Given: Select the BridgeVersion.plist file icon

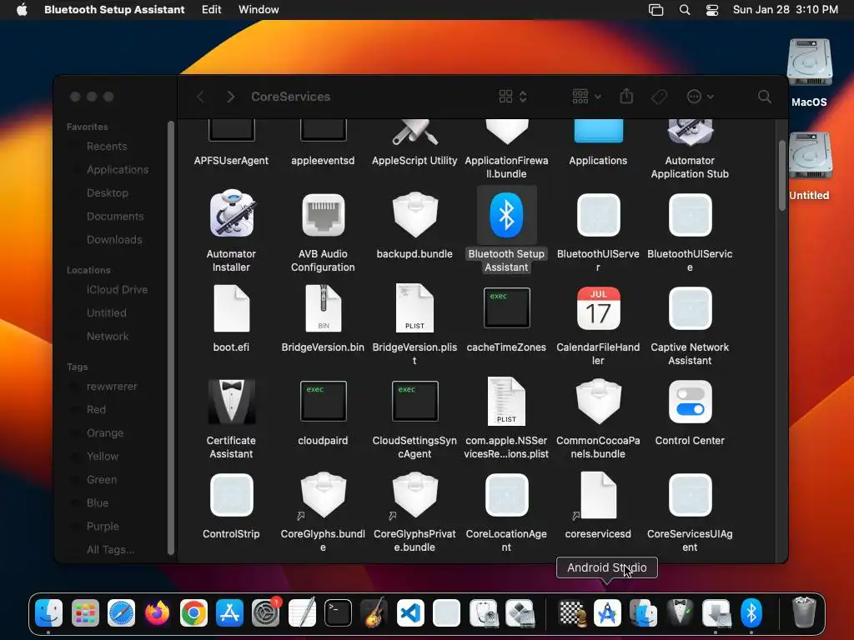Looking at the screenshot, I should (x=415, y=308).
